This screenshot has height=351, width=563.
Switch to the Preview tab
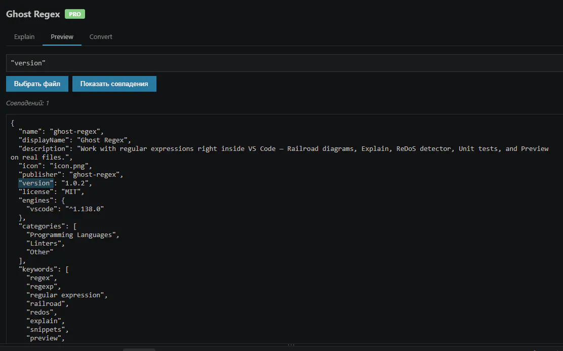click(x=62, y=36)
